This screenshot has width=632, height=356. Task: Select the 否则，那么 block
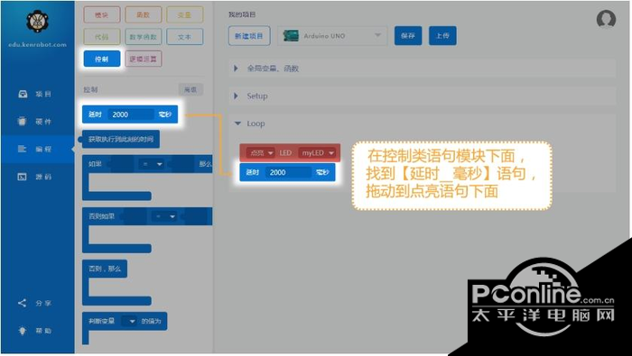[x=105, y=269]
